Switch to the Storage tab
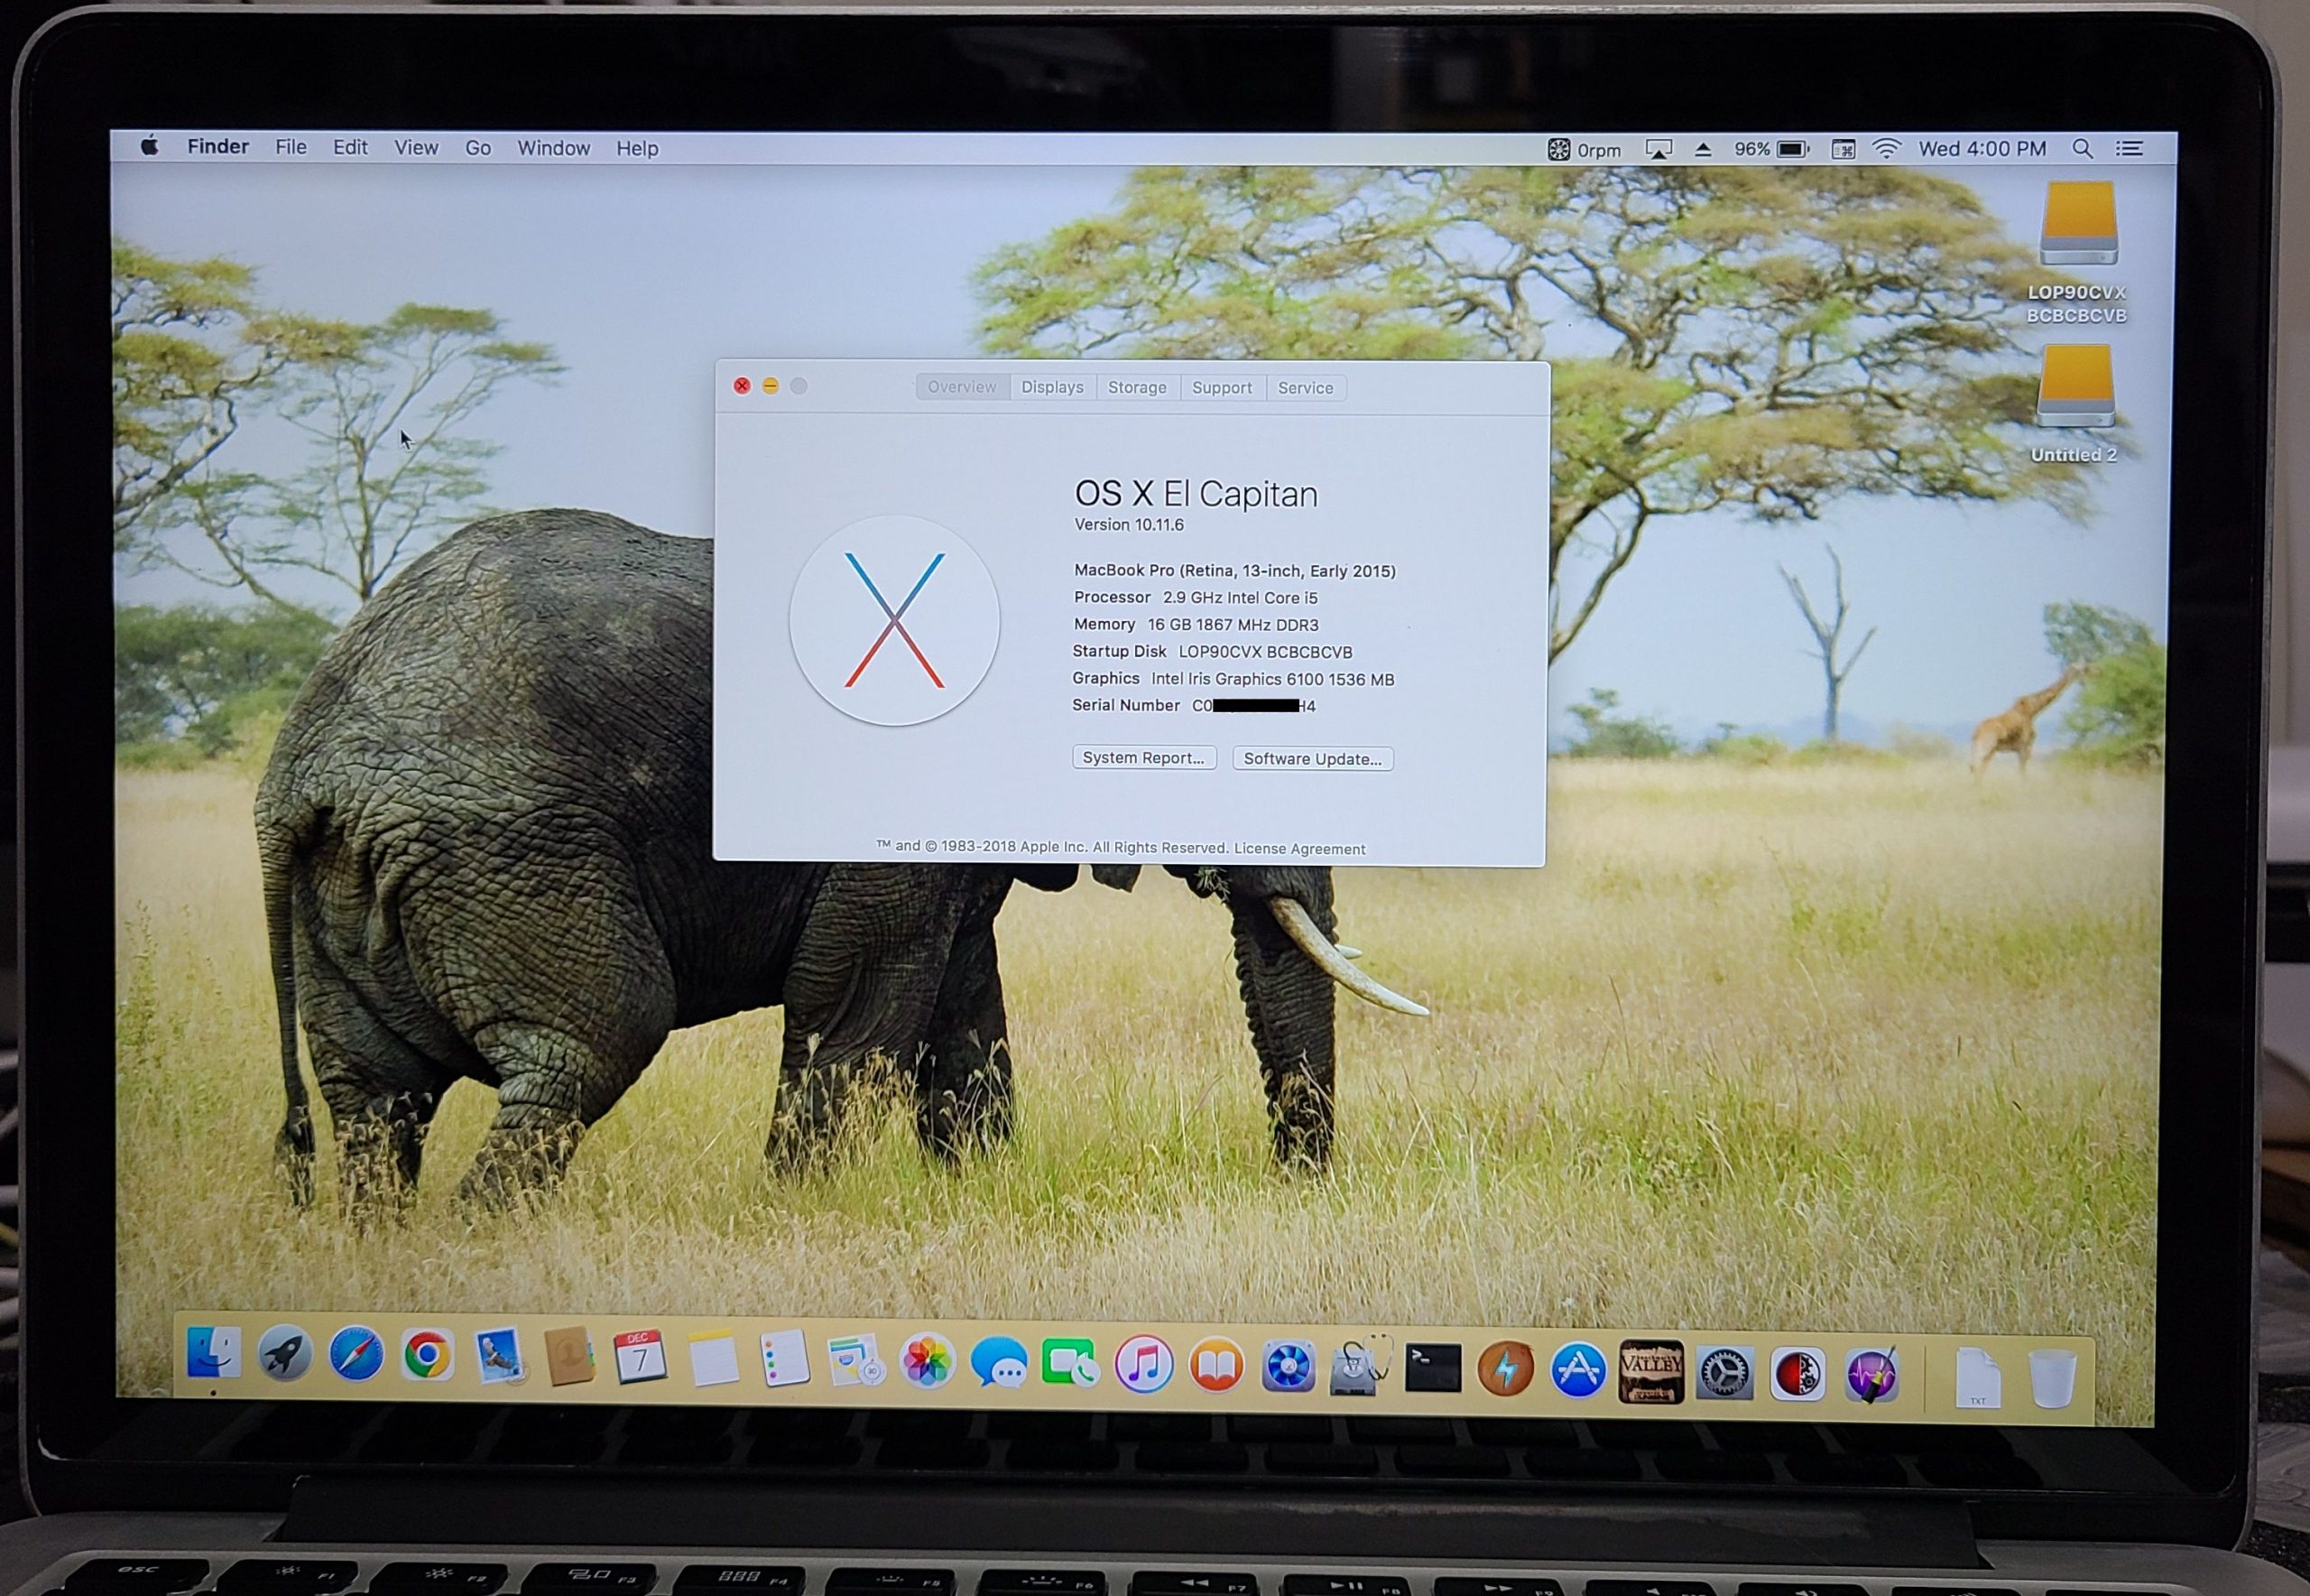 tap(1137, 387)
